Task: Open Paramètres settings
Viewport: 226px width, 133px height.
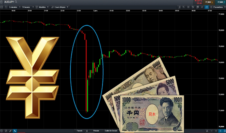Action: click(x=218, y=7)
